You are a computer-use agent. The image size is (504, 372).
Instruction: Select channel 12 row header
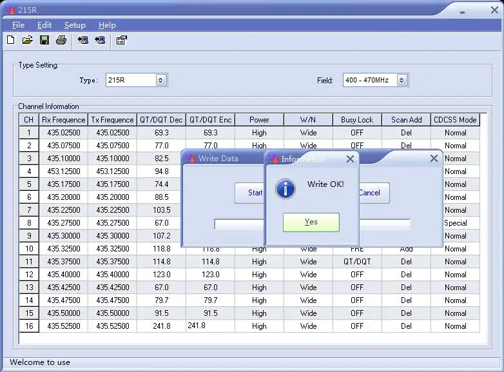[x=29, y=274]
